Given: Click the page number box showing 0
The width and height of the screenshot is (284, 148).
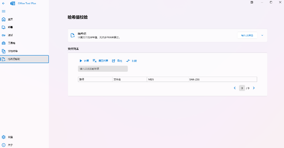Looking at the screenshot, I should (x=242, y=88).
